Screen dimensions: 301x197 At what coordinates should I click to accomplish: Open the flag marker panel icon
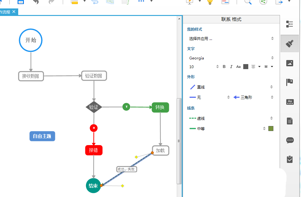click(289, 82)
